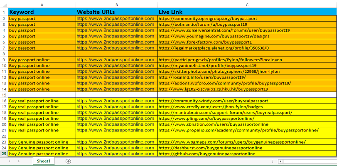Click the youmagine.com designs link cell
This screenshot has width=337, height=166.
(x=247, y=36)
